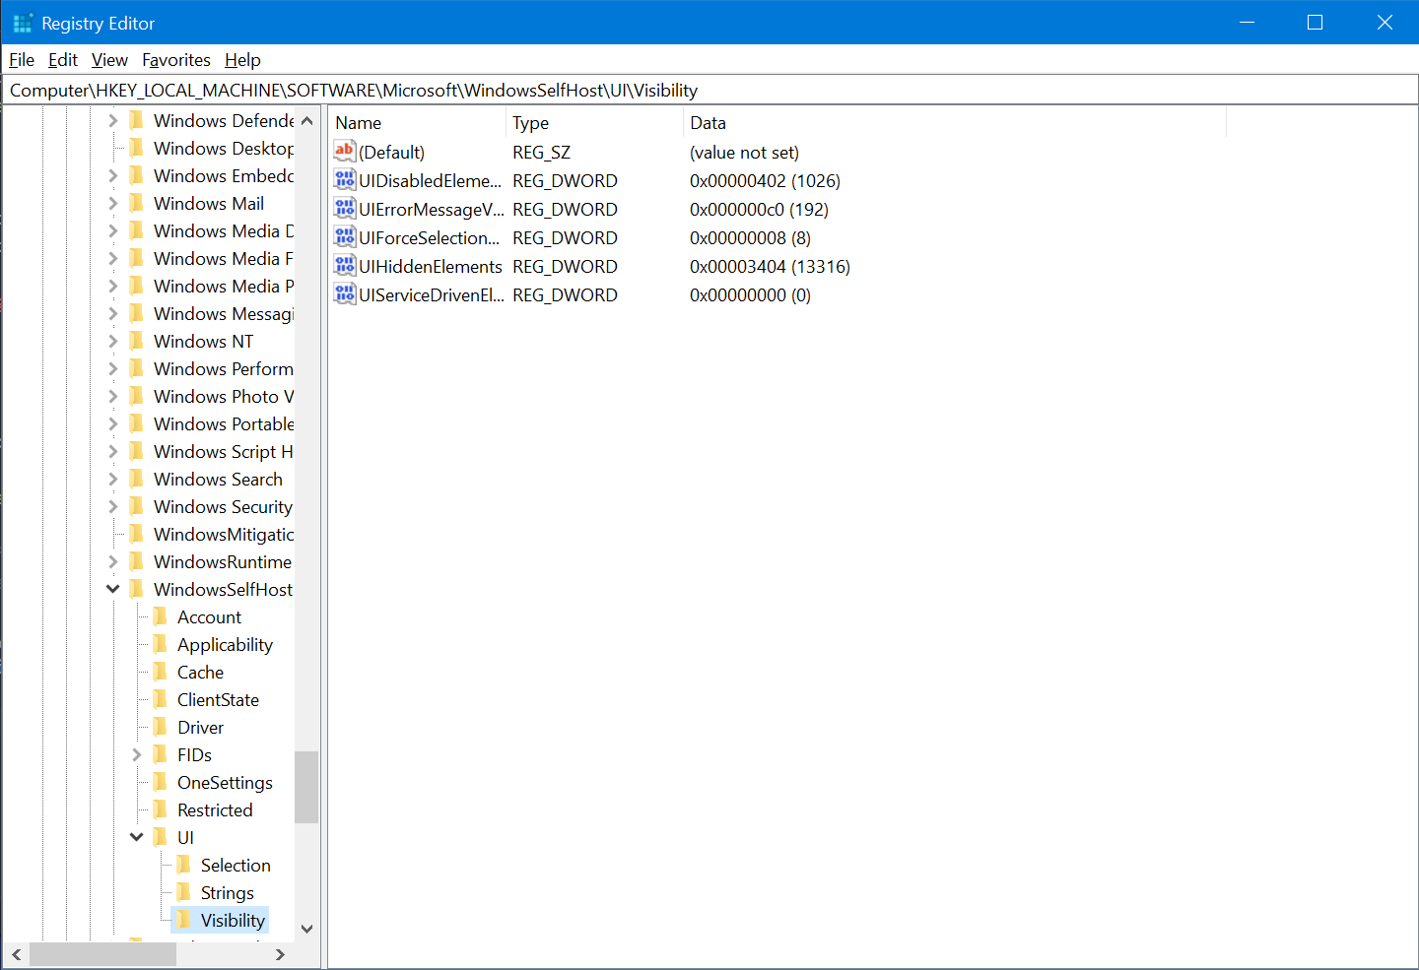Click the tree pane vertical scrollbar thumb
The width and height of the screenshot is (1419, 970).
click(x=306, y=786)
